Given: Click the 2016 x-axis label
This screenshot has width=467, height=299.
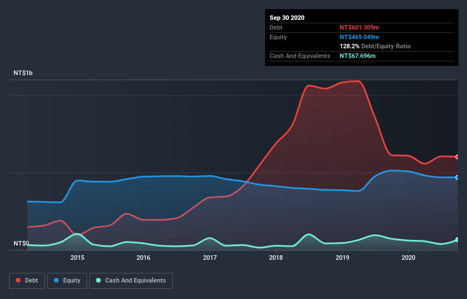Looking at the screenshot, I should [143, 258].
